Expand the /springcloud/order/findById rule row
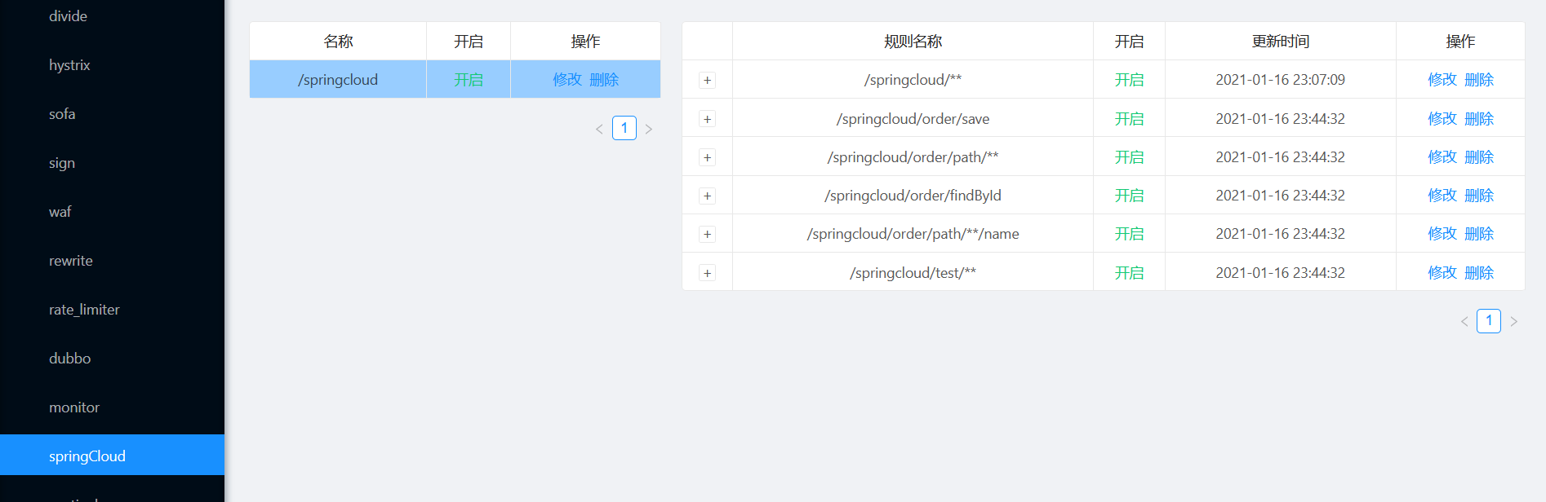Viewport: 1546px width, 502px height. click(x=708, y=196)
